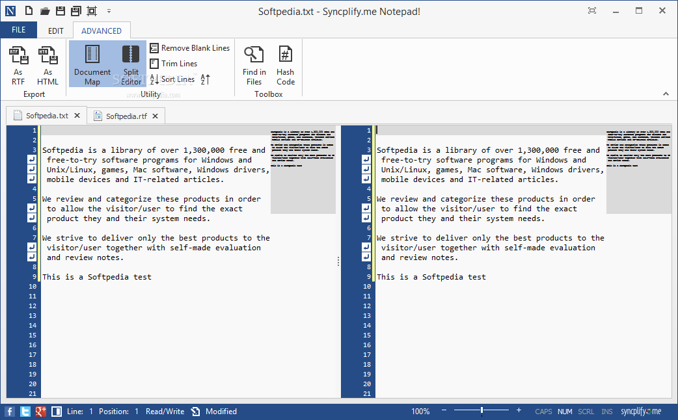Click the Modified pencil icon in status bar
This screenshot has height=420, width=678.
click(195, 412)
